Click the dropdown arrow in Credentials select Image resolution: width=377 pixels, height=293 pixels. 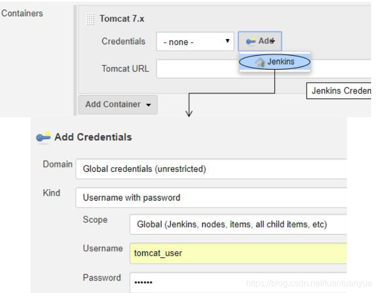(227, 41)
